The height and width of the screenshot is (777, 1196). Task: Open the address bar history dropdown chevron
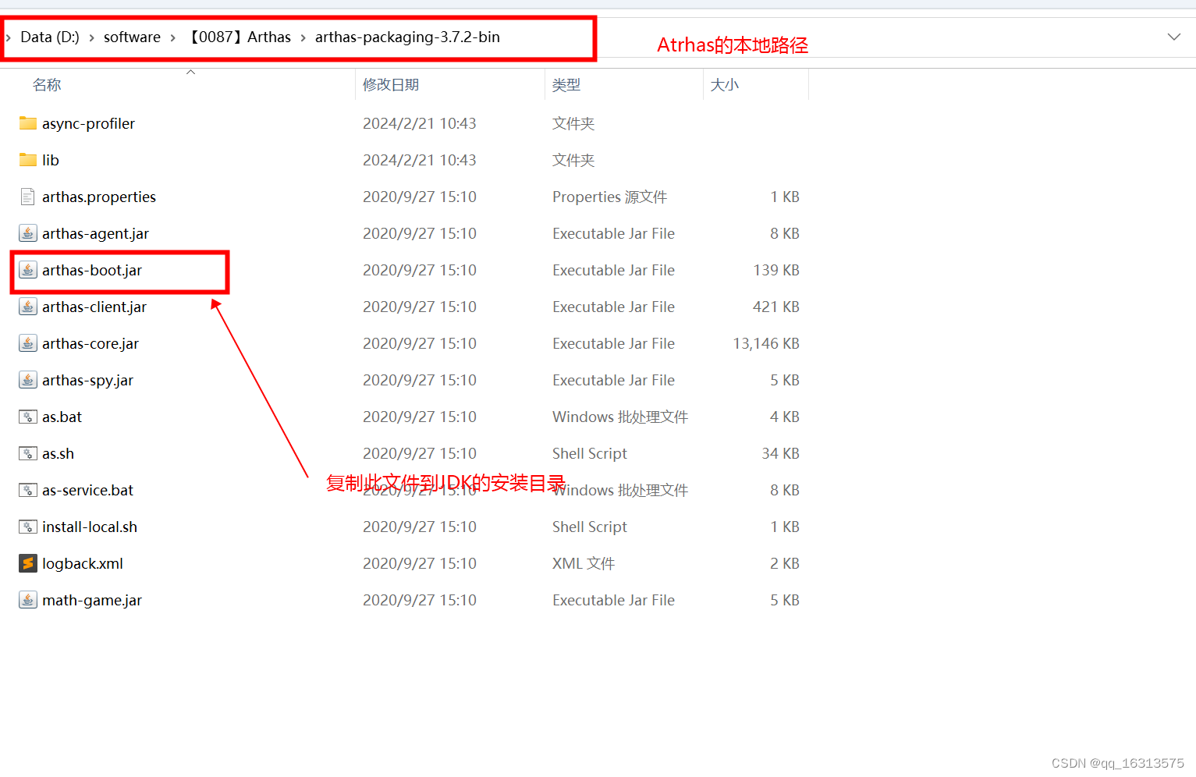pos(1173,37)
